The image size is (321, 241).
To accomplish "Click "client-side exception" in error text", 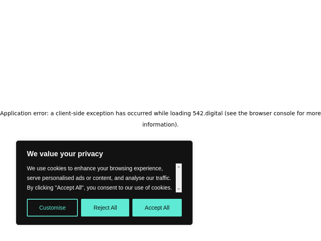I will pos(85,113).
